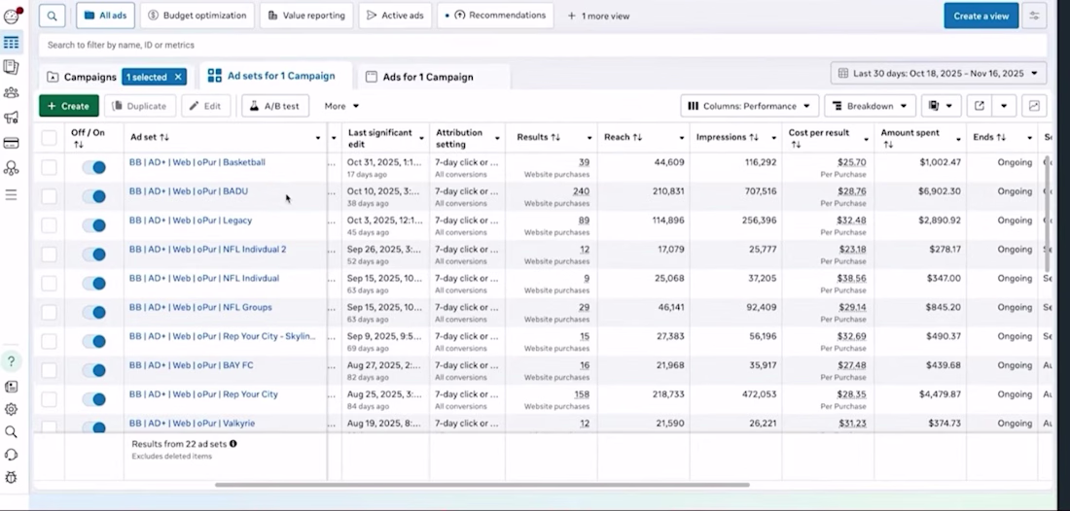Toggle off the BADU ad set

[x=94, y=196]
